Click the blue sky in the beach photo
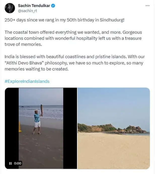161x174 pixels. 113,105
